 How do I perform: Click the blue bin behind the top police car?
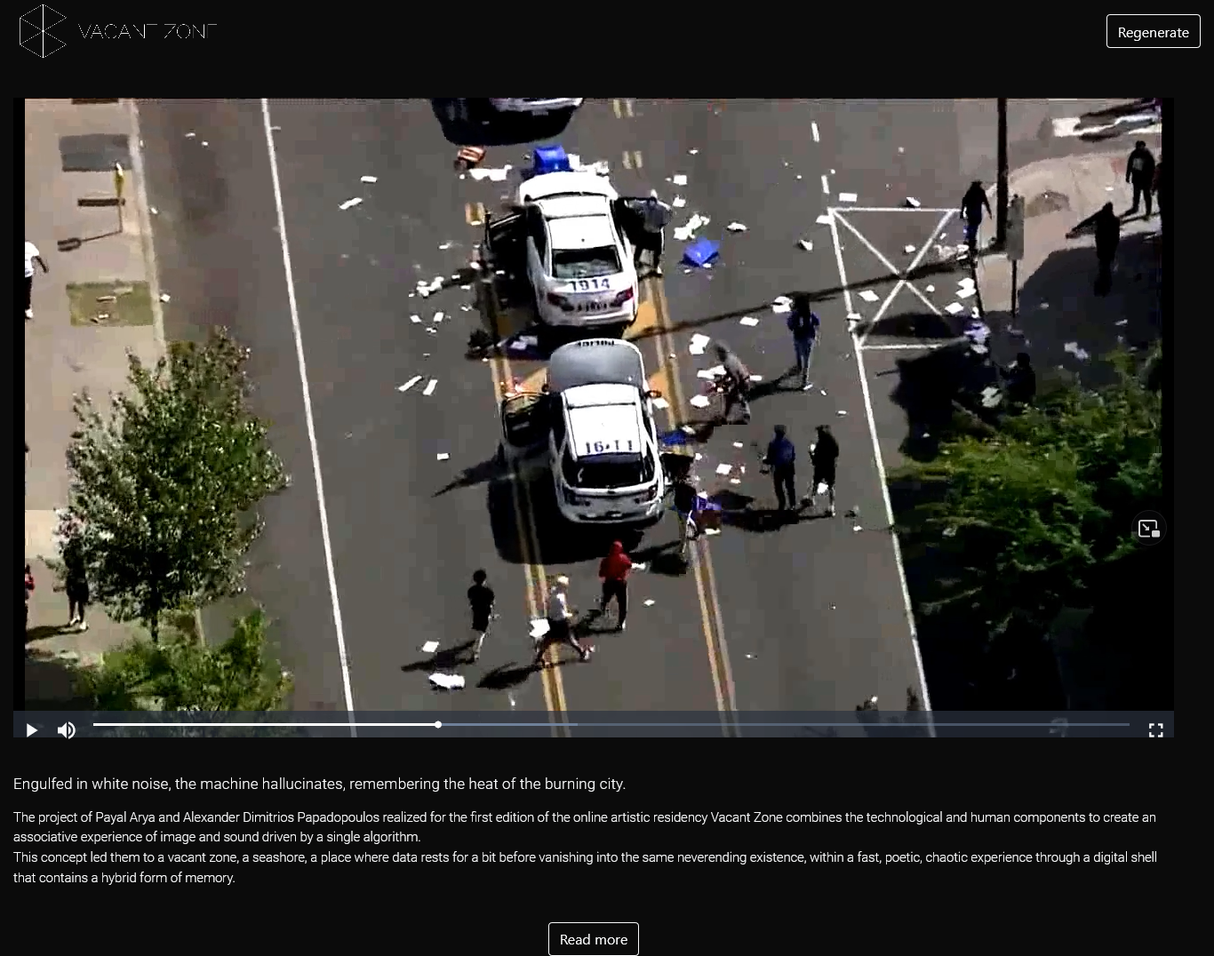[549, 159]
